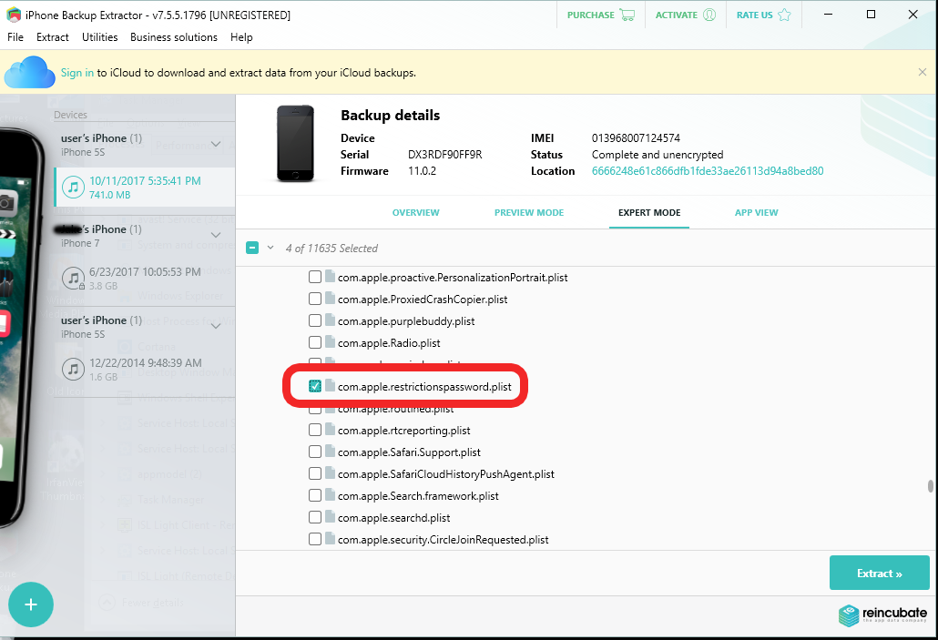938x640 pixels.
Task: Click file icon of com.apple.SafariCloudHistoryPushAgent.plist
Action: [x=331, y=473]
